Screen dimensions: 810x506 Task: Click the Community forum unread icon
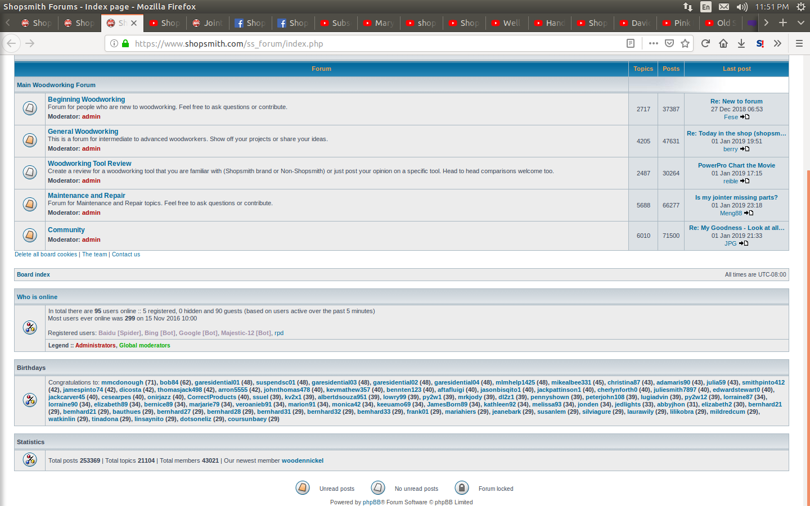(x=30, y=235)
